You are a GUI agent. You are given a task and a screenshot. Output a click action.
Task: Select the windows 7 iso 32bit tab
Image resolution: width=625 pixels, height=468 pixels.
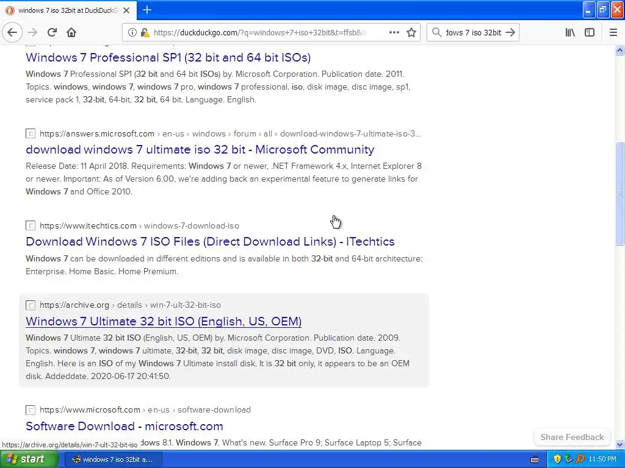pyautogui.click(x=68, y=10)
